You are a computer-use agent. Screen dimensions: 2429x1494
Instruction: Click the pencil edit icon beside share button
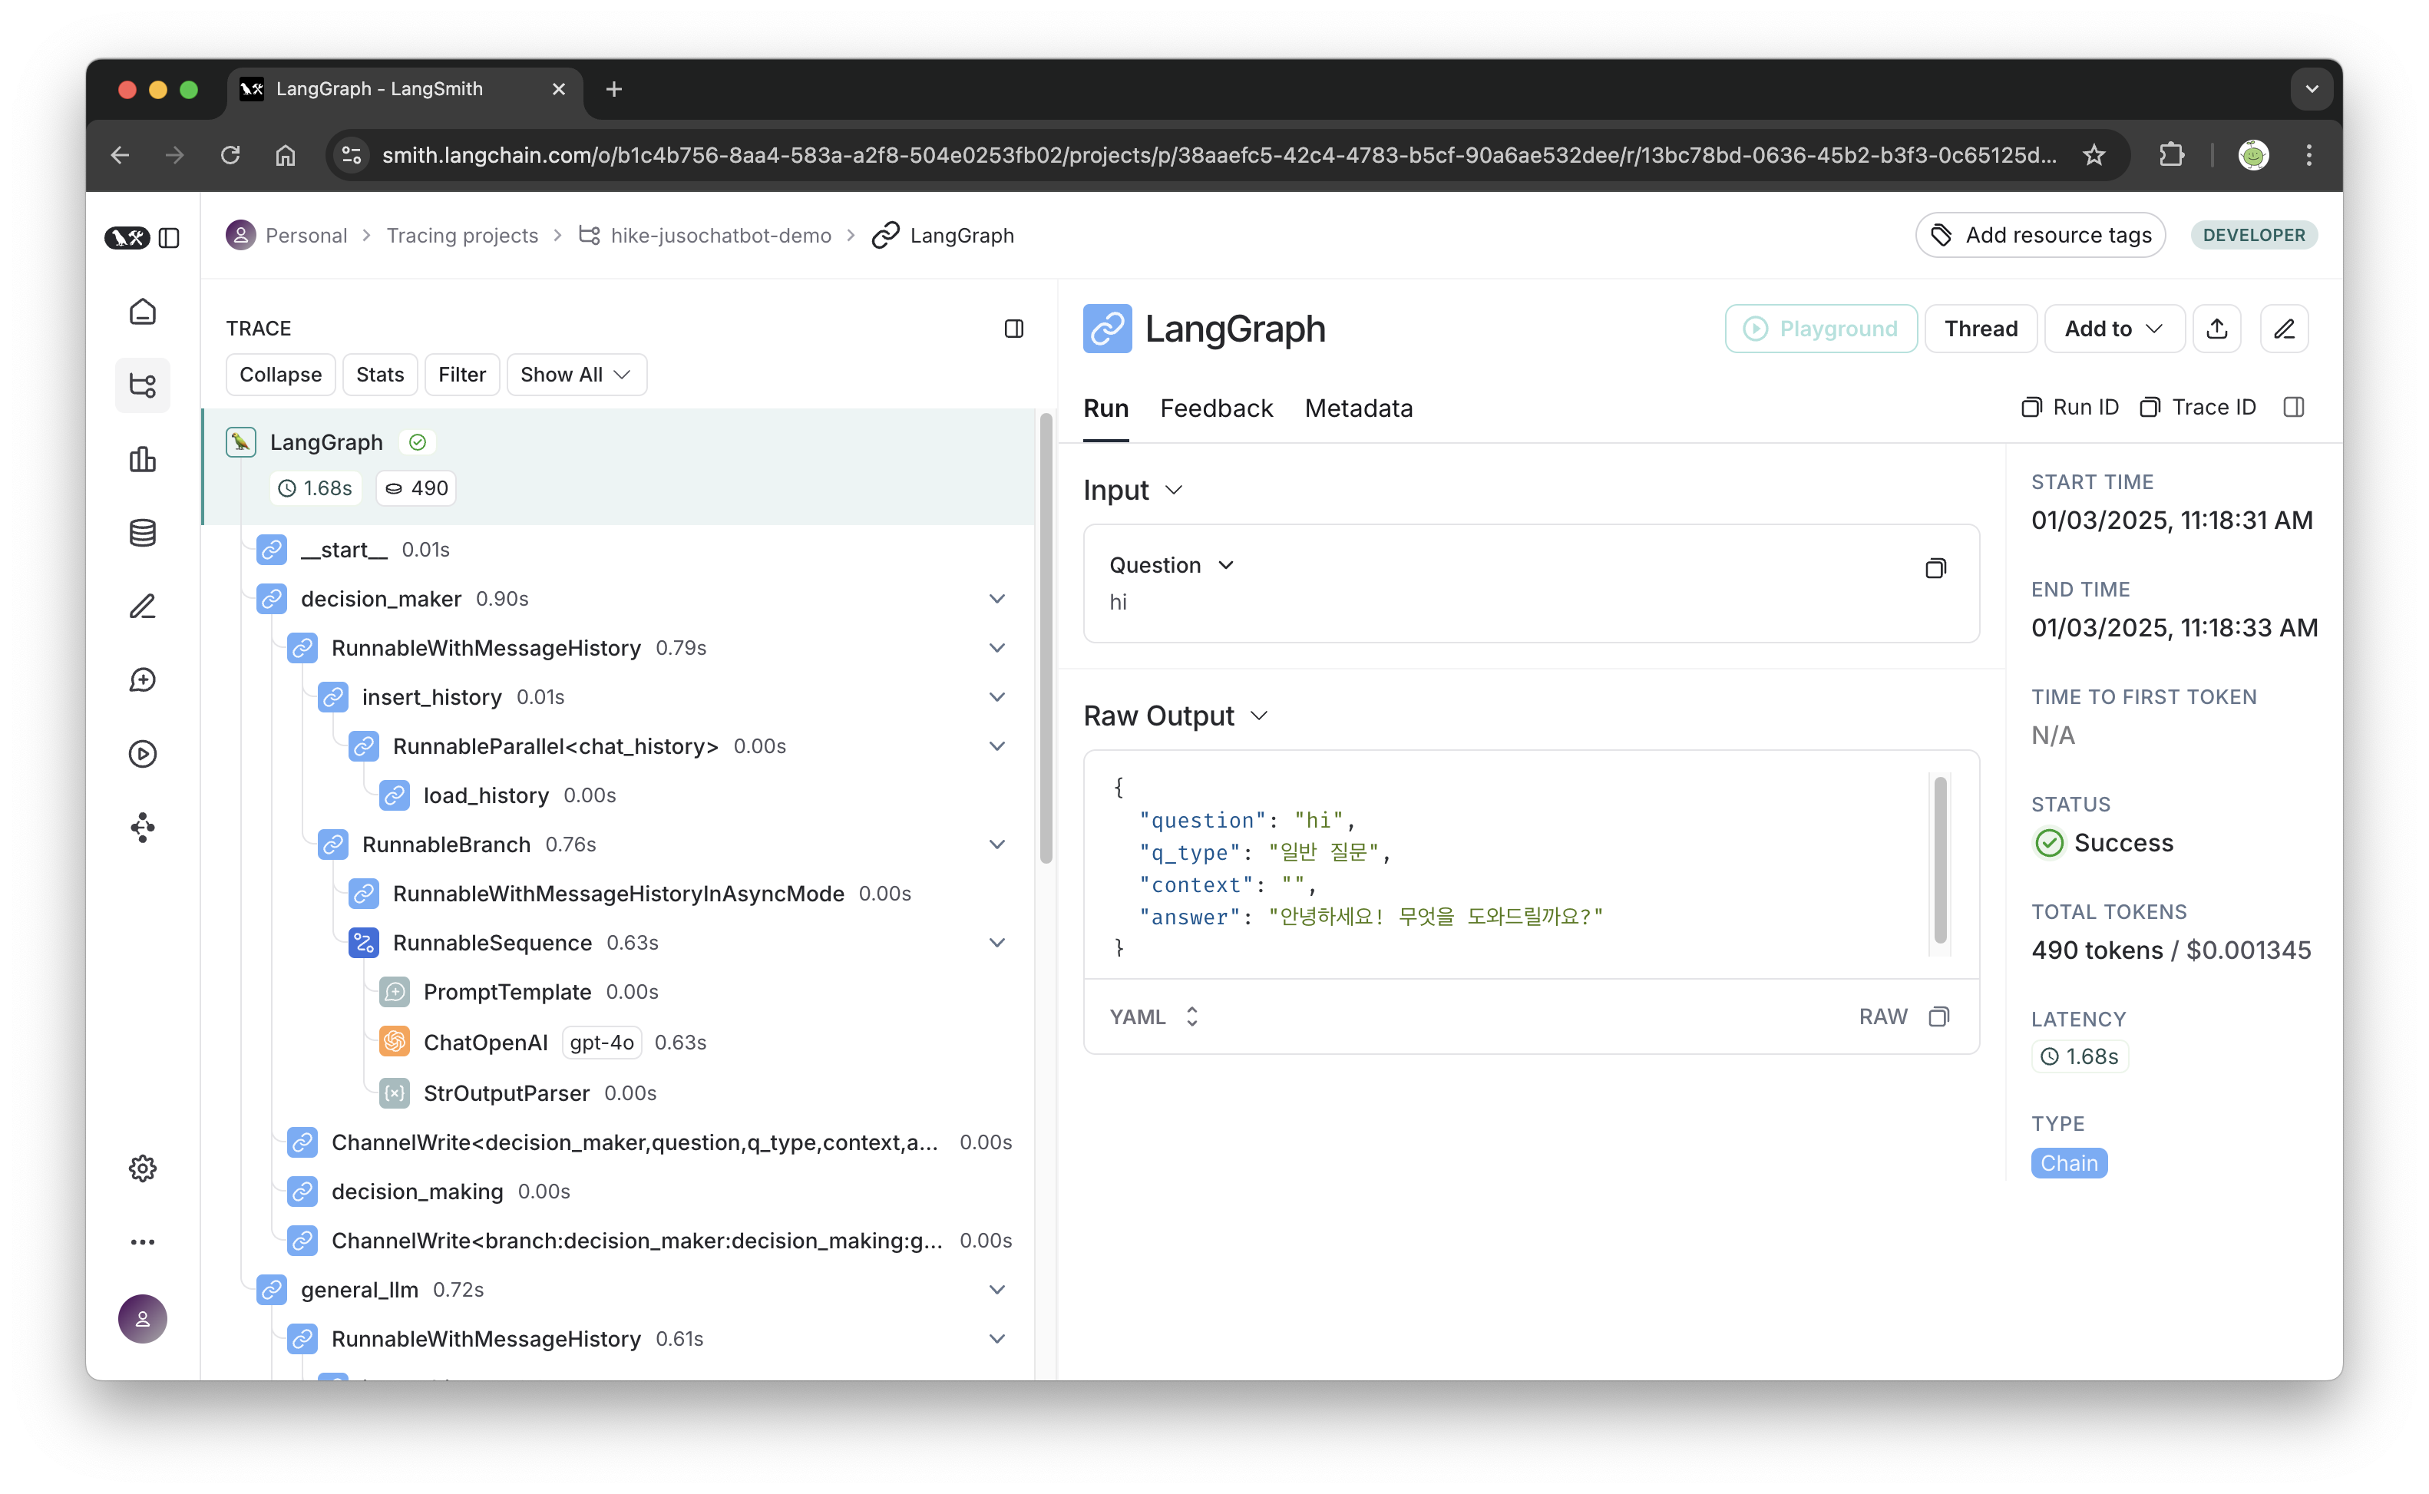coord(2284,329)
